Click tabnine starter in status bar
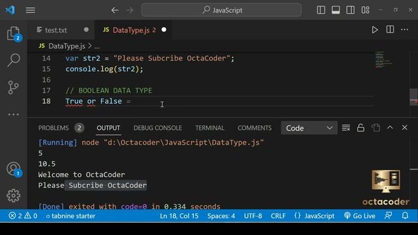The image size is (418, 235). point(71,216)
